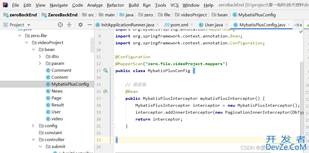Open the Help menu
The width and height of the screenshot is (309, 153).
point(208,5)
